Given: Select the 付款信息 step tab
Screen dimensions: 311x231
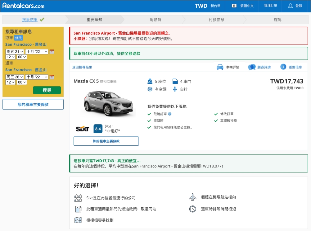Looking at the screenshot, I should coord(216,20).
